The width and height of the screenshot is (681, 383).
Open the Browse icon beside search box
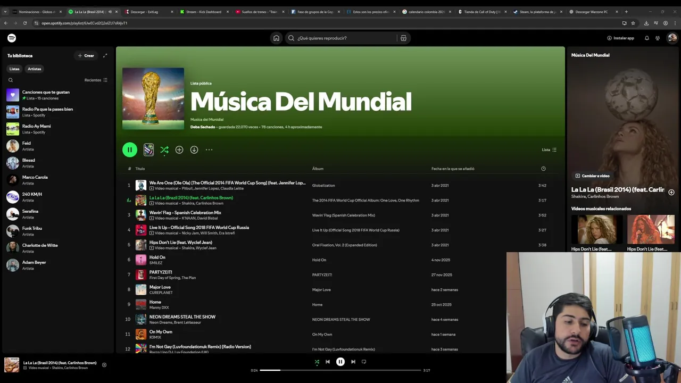click(x=403, y=38)
